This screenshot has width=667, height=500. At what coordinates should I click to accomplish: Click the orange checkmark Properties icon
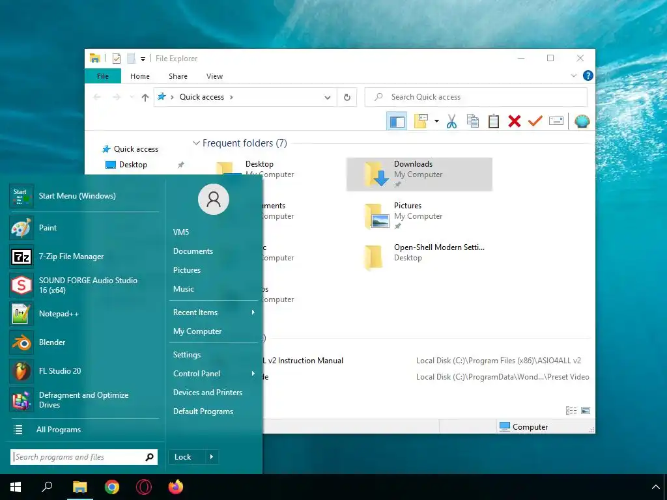pos(535,122)
